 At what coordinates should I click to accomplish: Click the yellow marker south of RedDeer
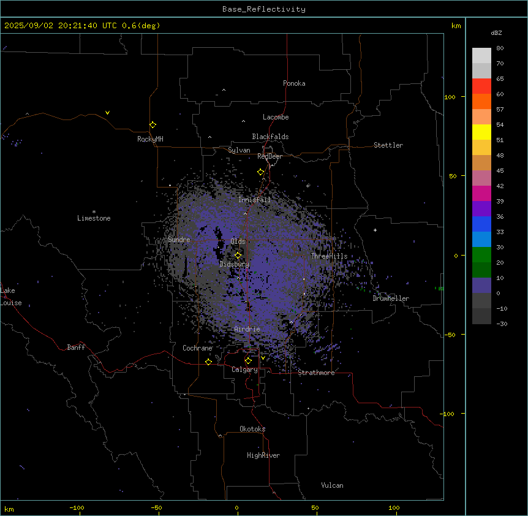[260, 172]
